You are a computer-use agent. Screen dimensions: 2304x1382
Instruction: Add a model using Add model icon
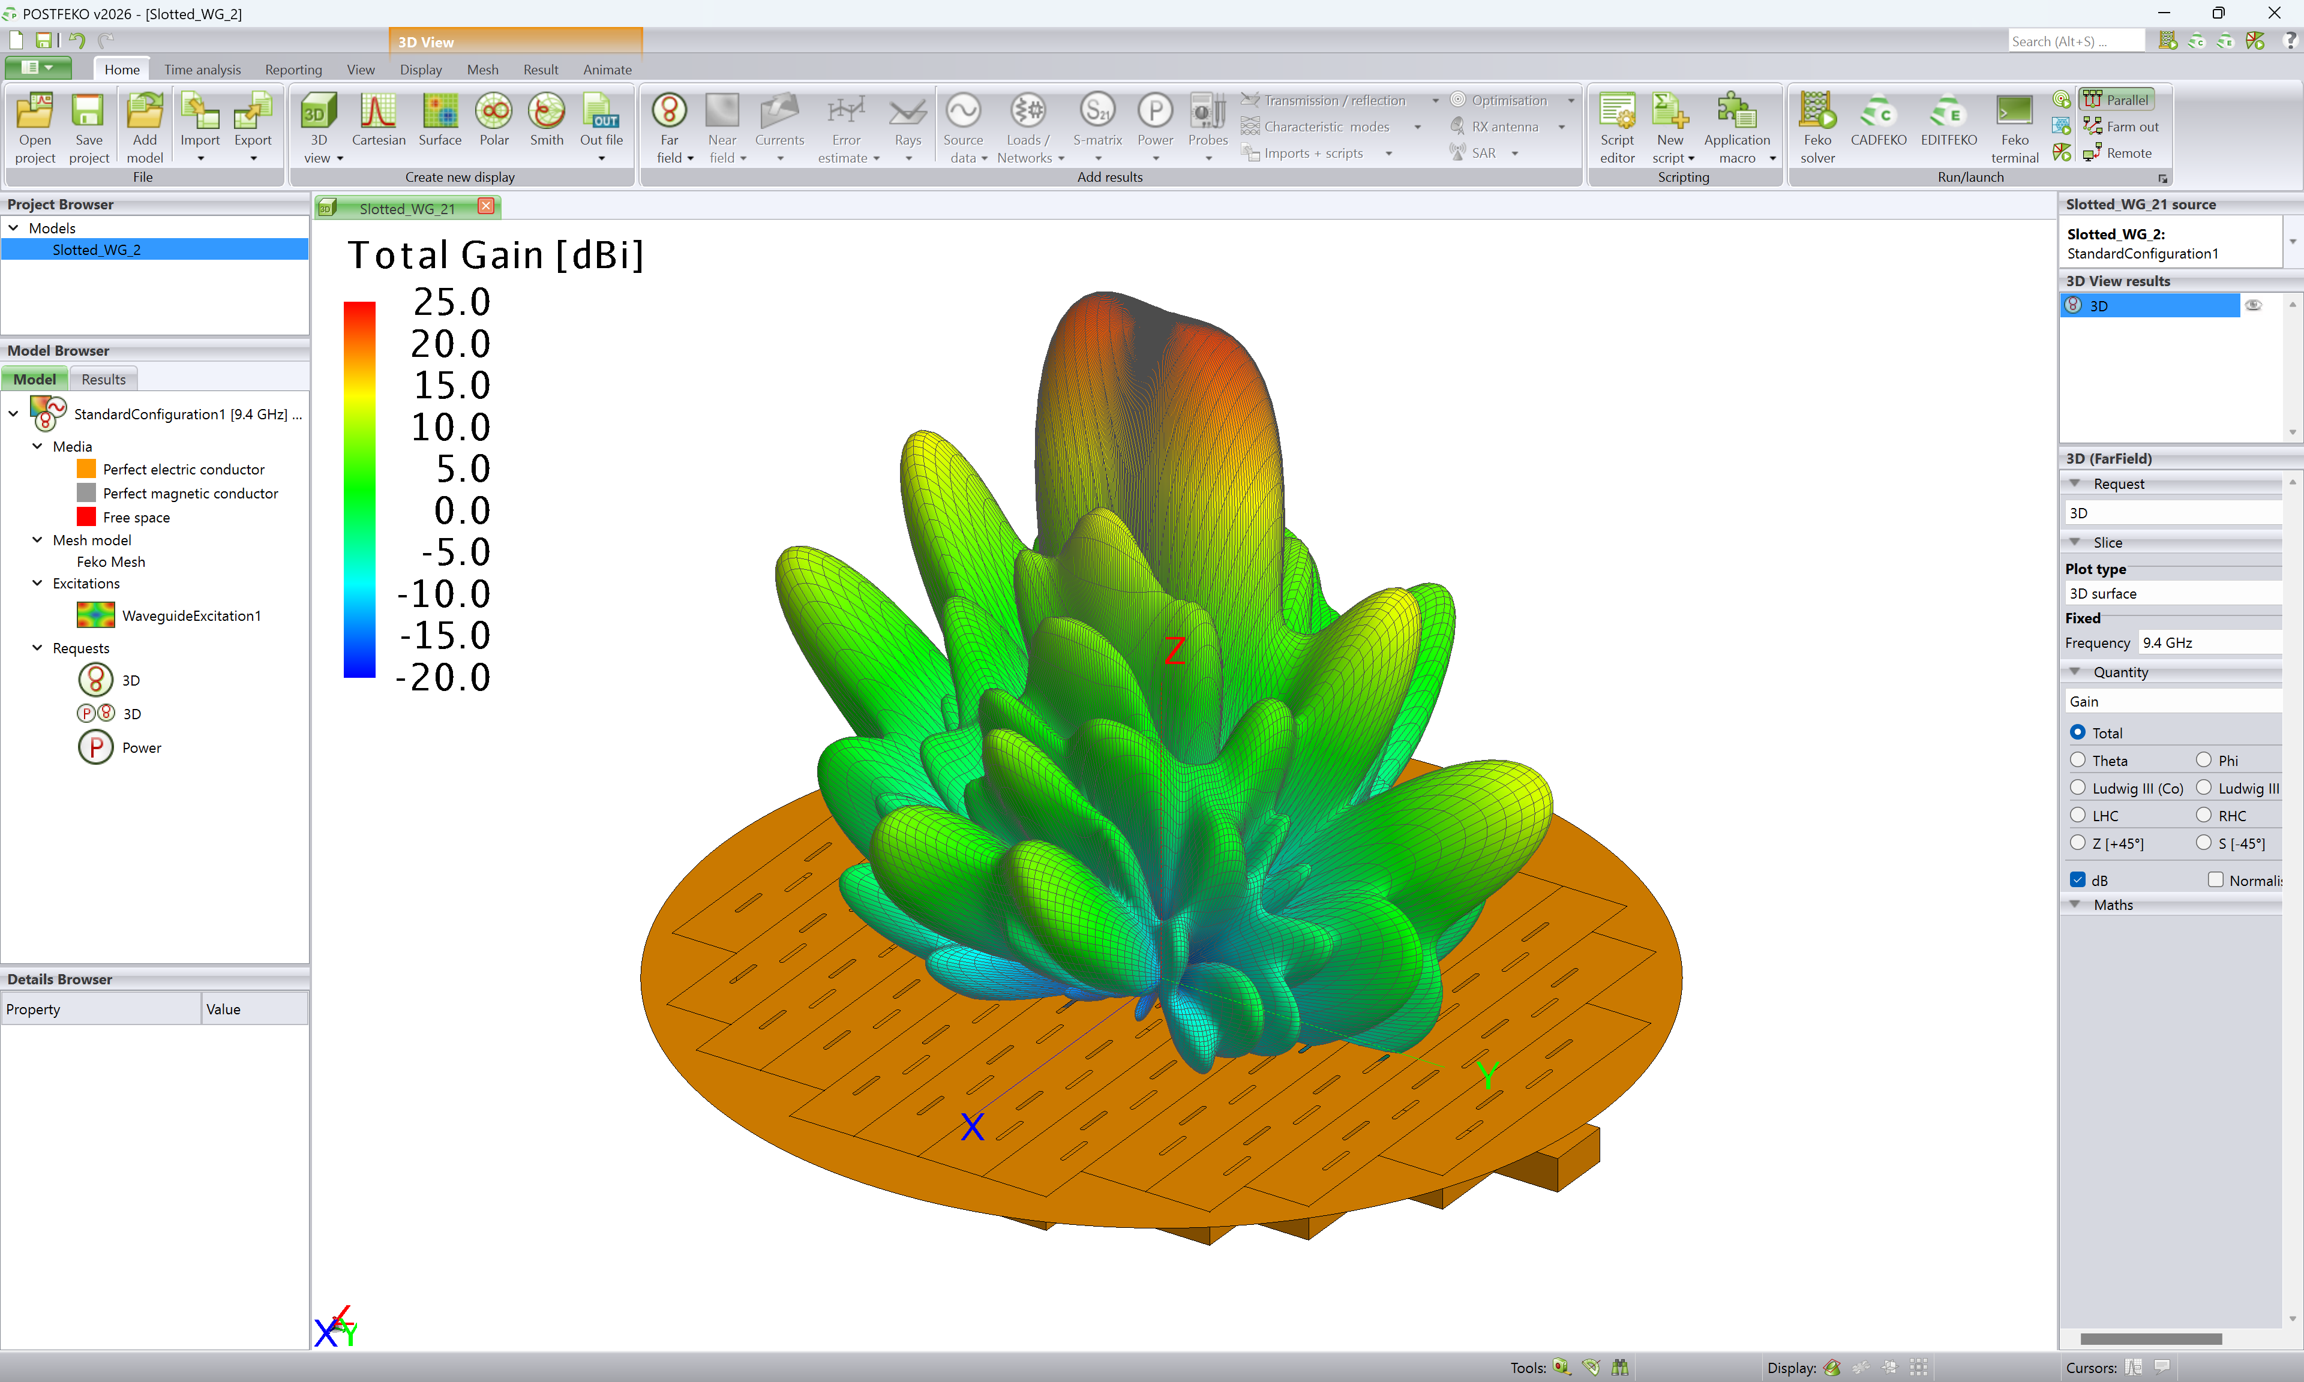[145, 128]
